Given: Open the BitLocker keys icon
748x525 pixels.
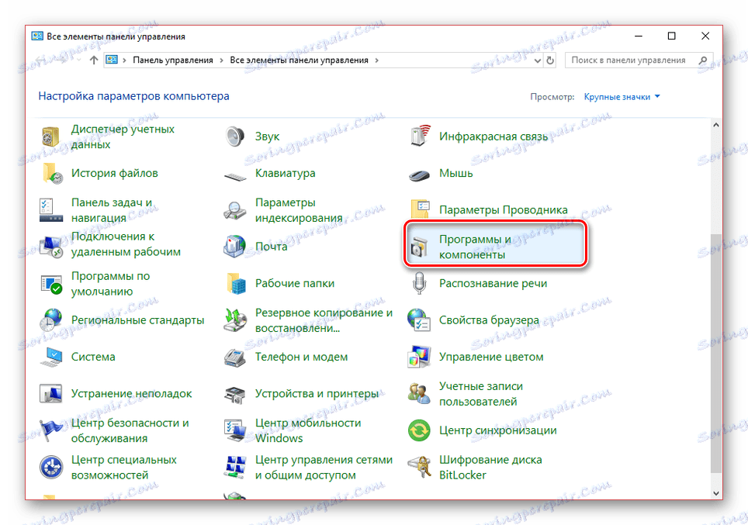Looking at the screenshot, I should click(419, 468).
